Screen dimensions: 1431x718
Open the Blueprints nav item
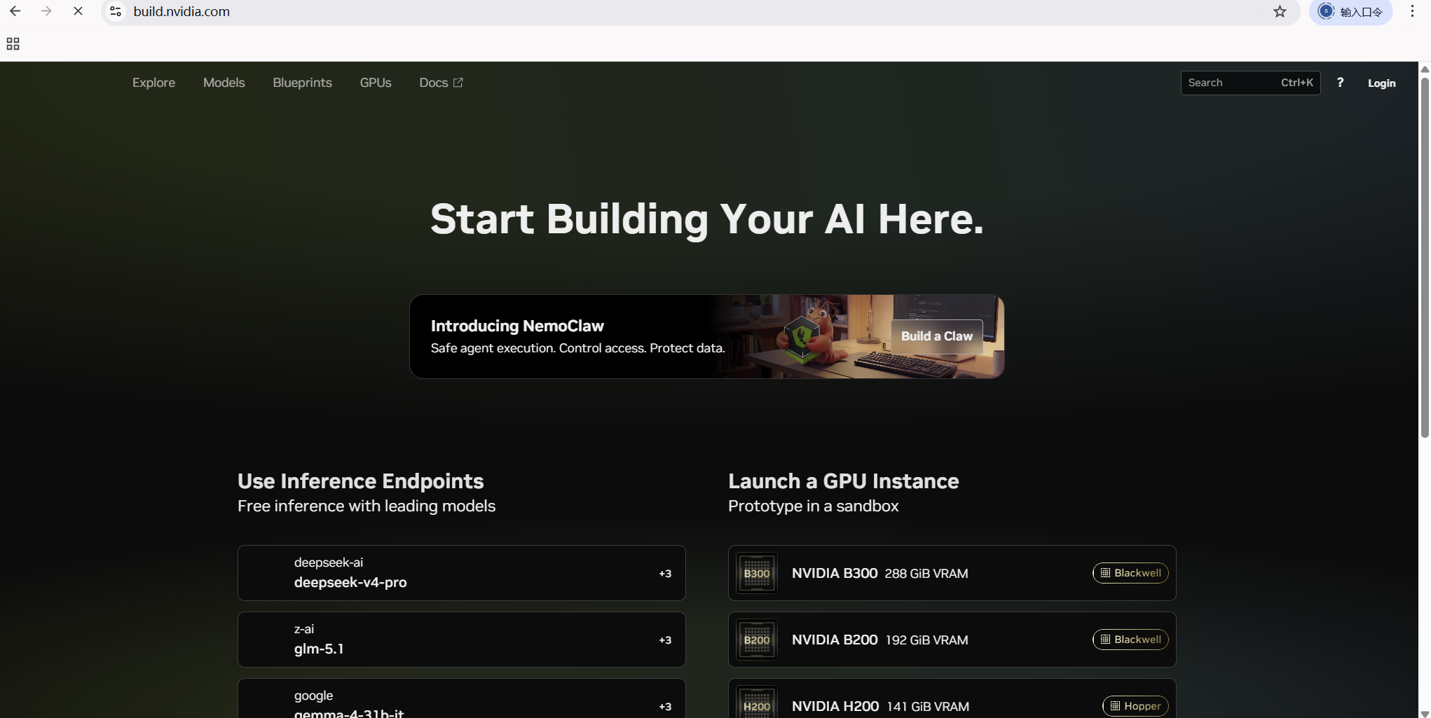point(302,83)
